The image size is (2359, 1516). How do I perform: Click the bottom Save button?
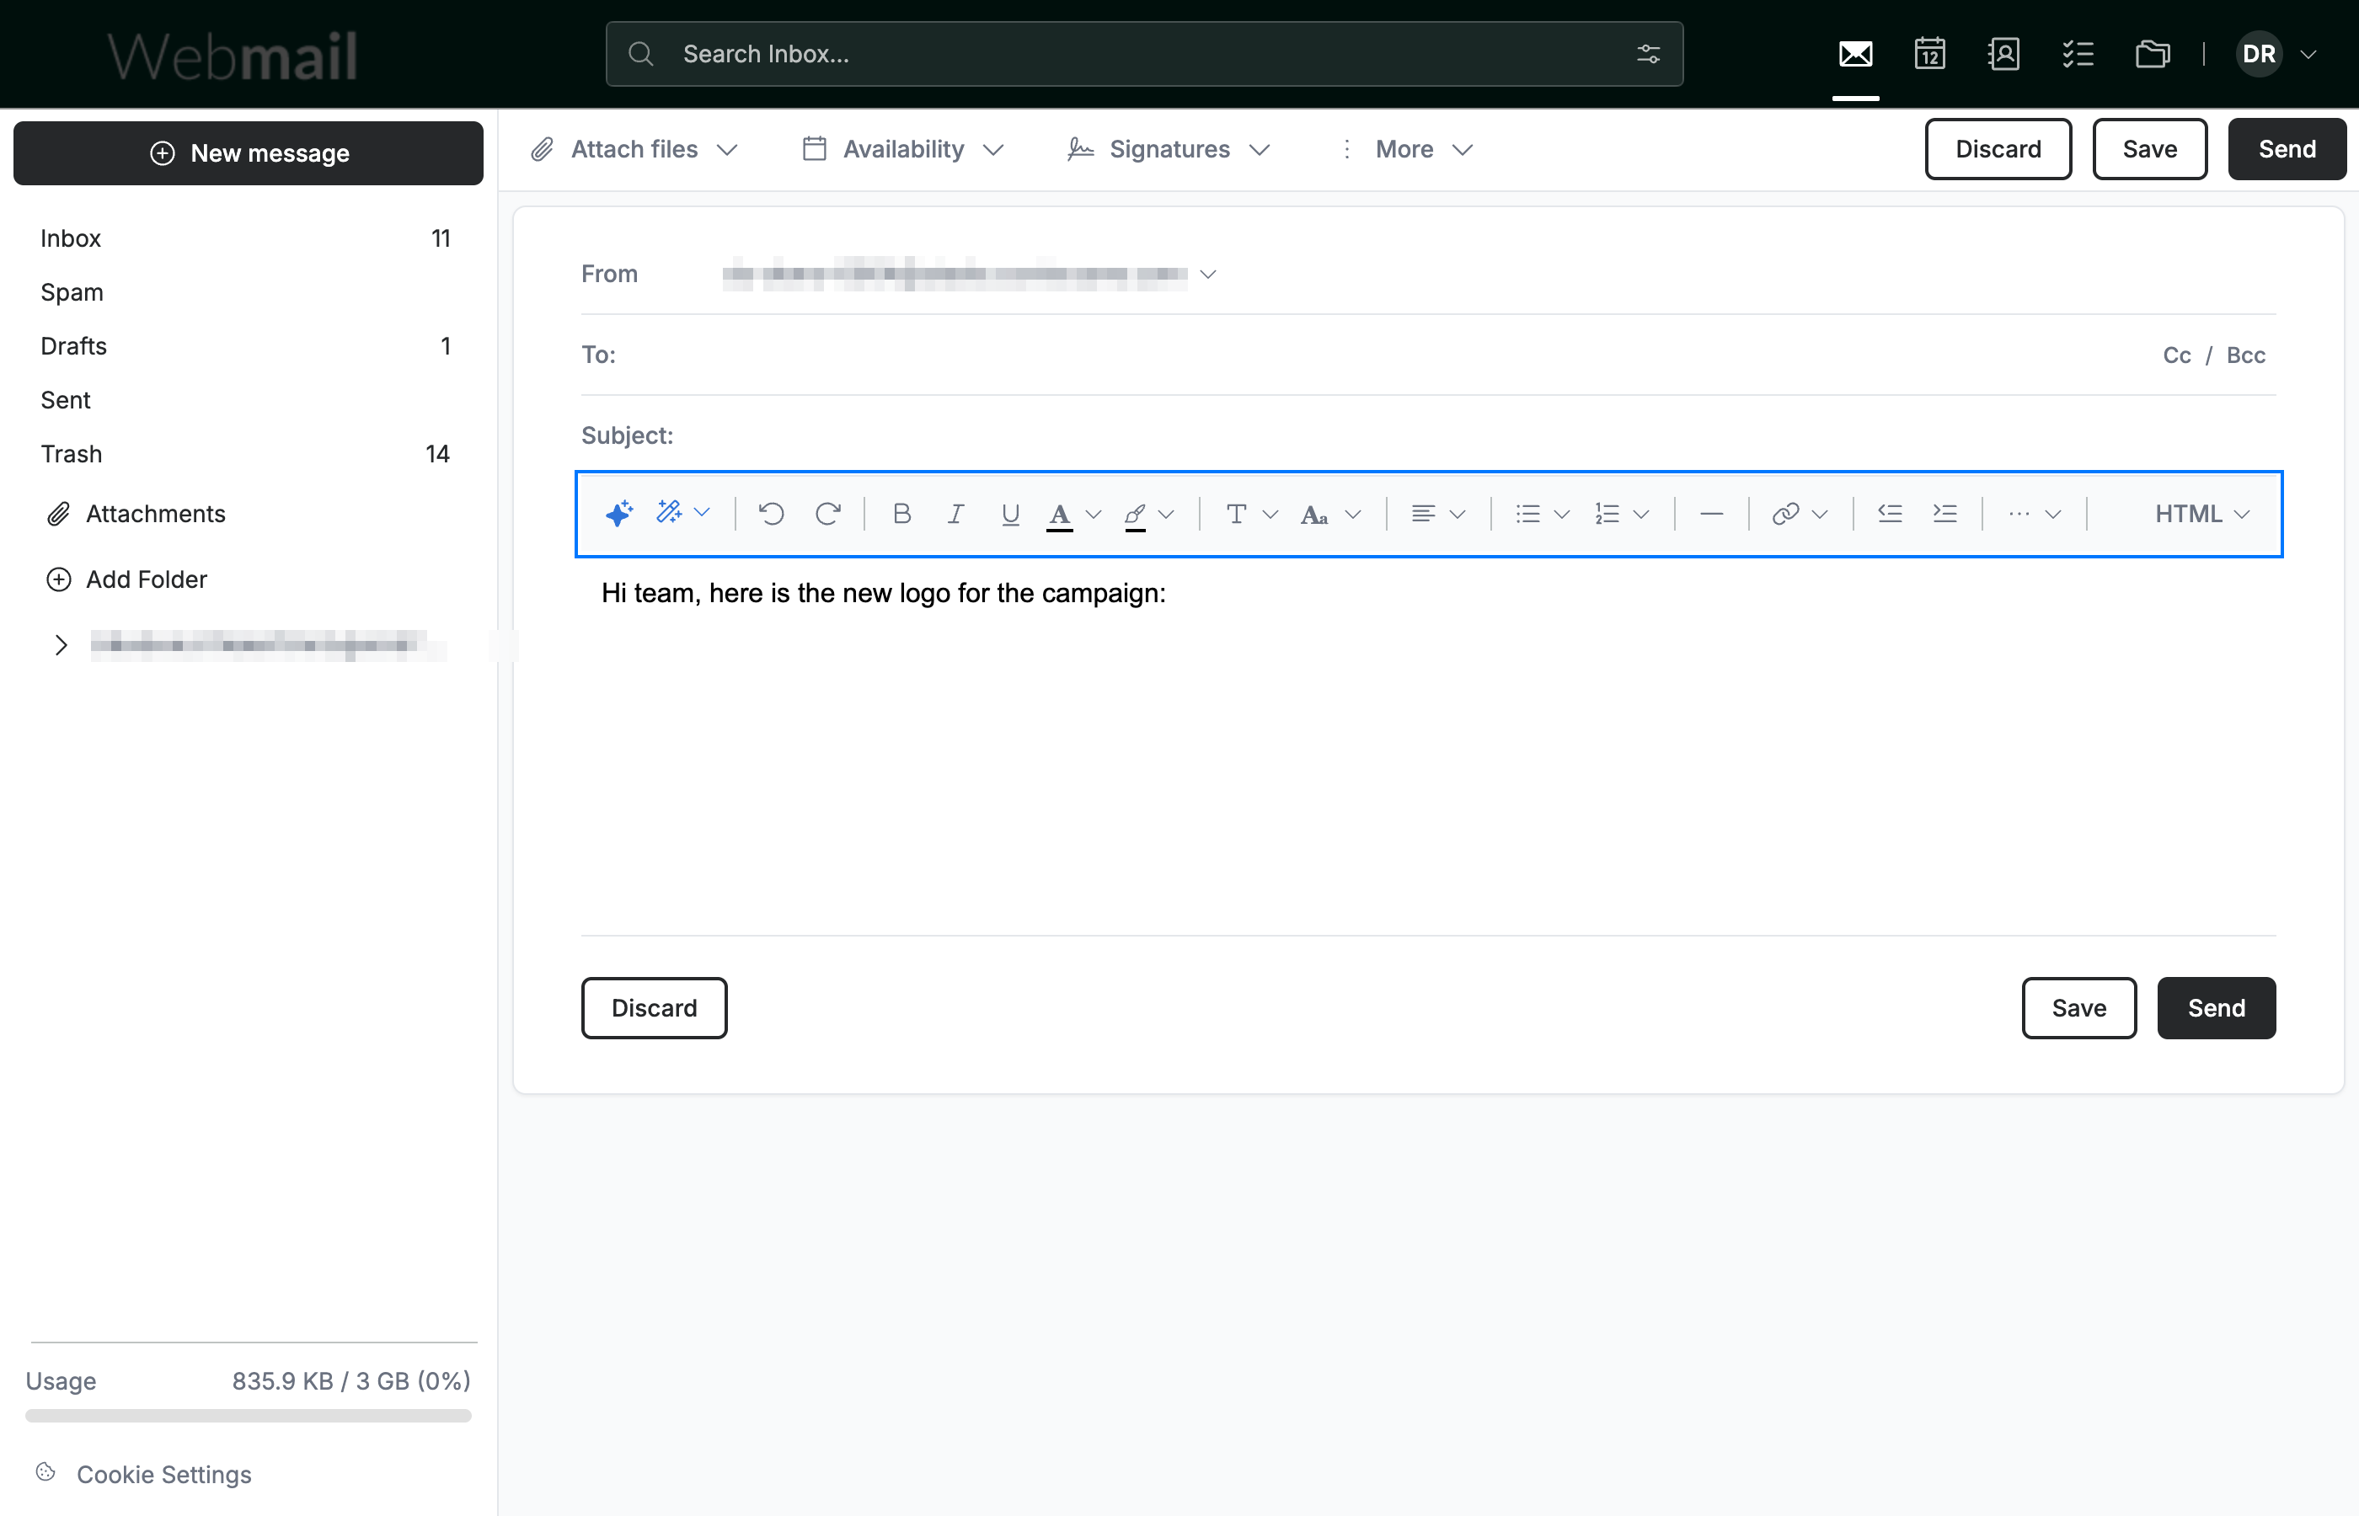[2078, 1007]
